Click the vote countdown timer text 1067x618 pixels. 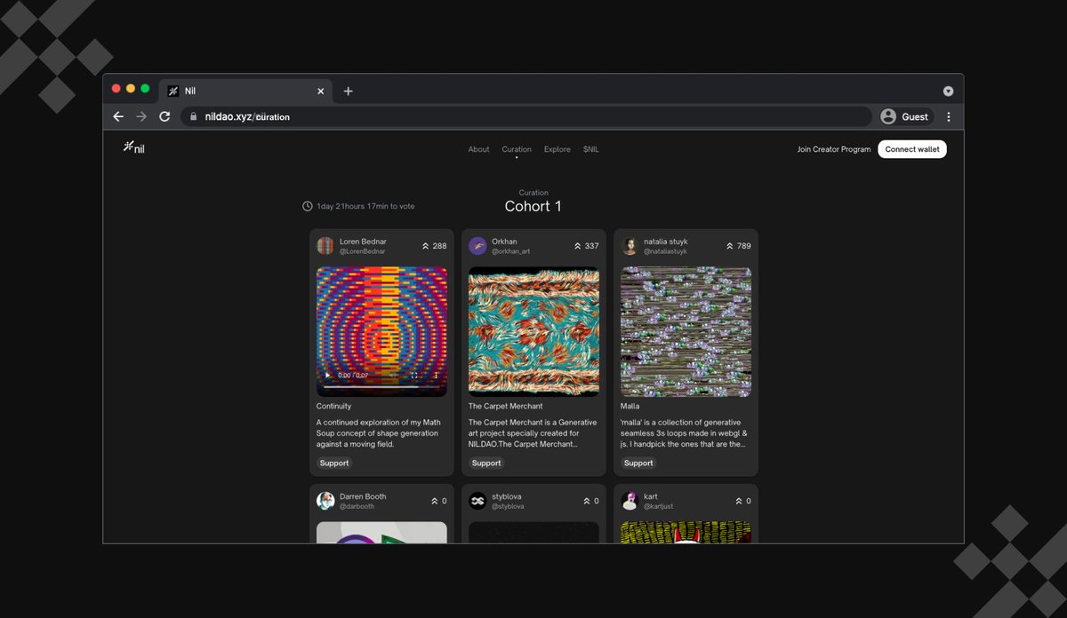pyautogui.click(x=365, y=206)
